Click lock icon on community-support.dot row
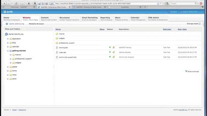Screen dimensions: 207x116 (x=114, y=57)
